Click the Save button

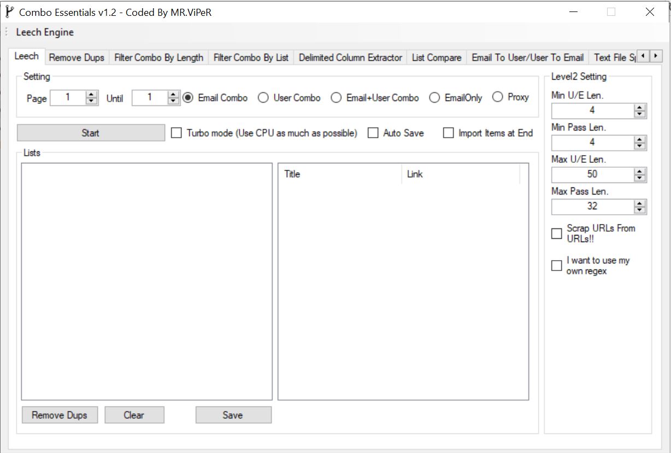coord(233,415)
